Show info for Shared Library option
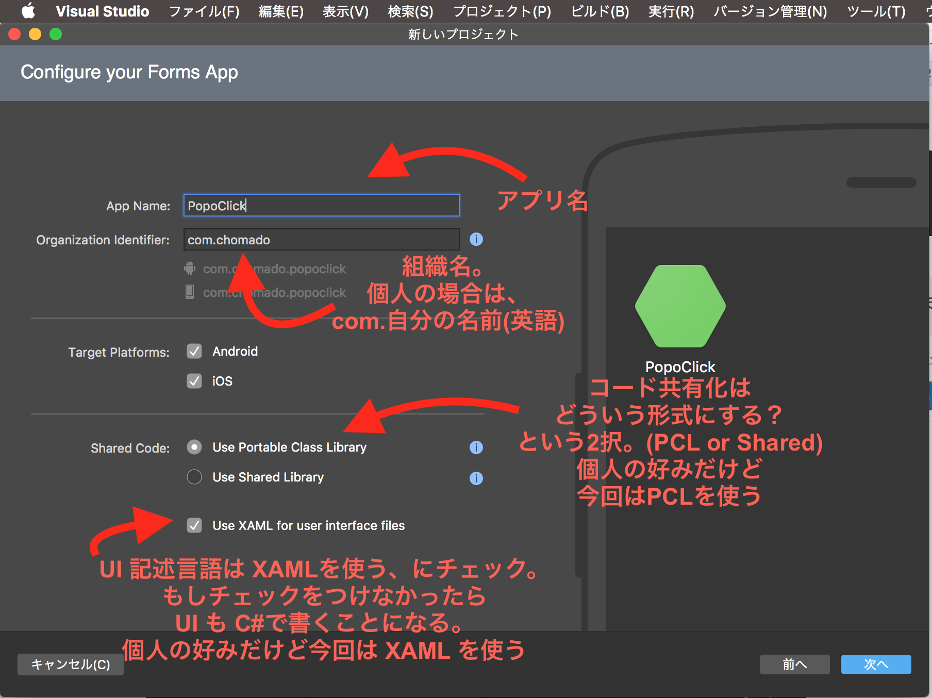This screenshot has height=698, width=932. pyautogui.click(x=476, y=478)
